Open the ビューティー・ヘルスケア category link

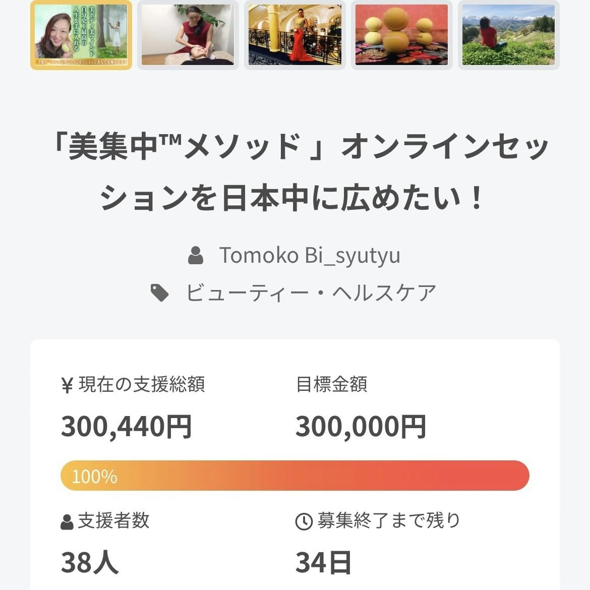tap(311, 292)
